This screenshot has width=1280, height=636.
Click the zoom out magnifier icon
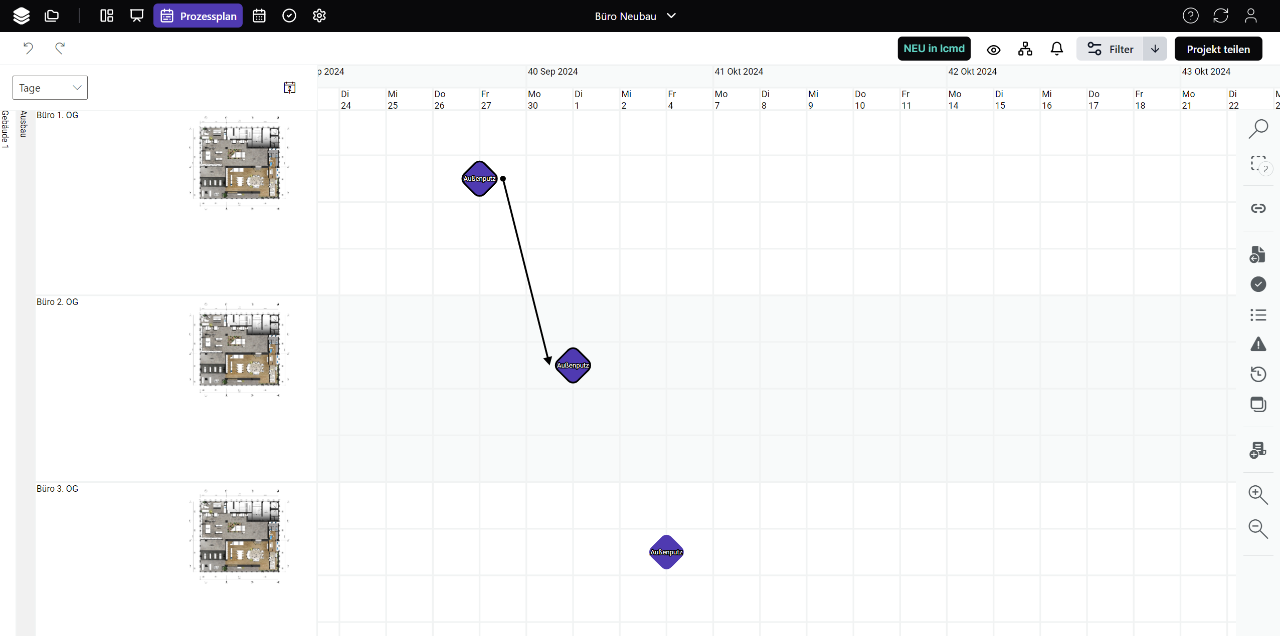(x=1257, y=529)
